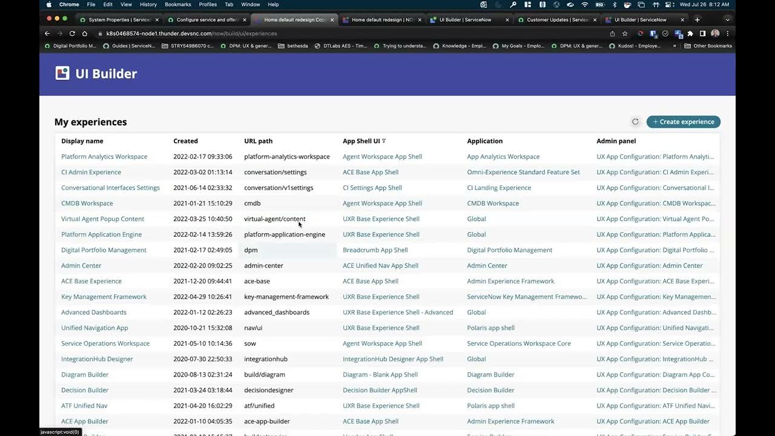This screenshot has width=775, height=436.
Task: Toggle Chrome side panel icon
Action: (x=702, y=33)
